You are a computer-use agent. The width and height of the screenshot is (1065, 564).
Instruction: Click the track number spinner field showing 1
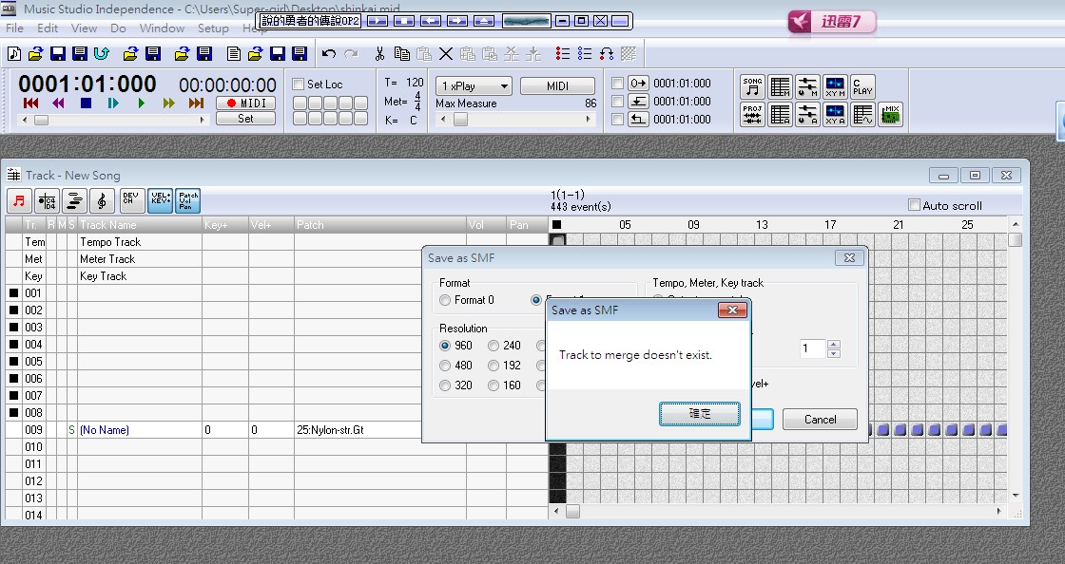point(812,348)
